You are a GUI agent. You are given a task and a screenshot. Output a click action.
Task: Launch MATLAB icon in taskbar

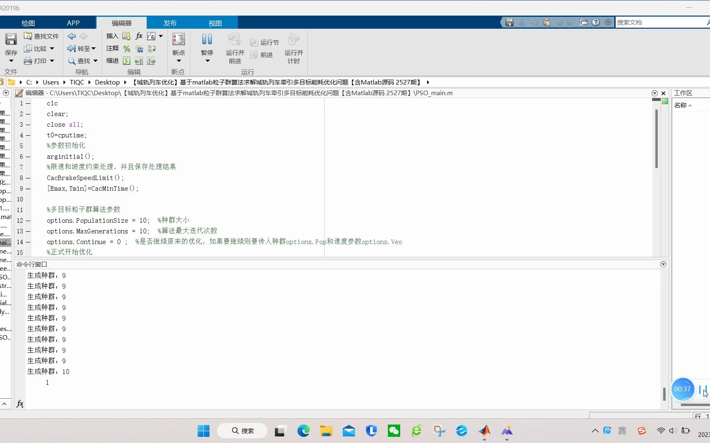[484, 431]
